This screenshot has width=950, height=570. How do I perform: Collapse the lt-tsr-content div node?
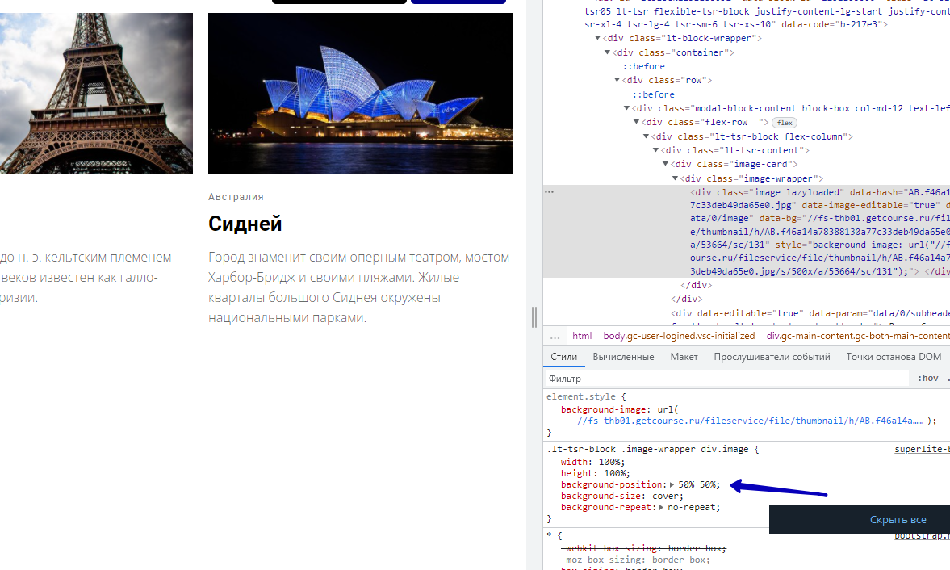pyautogui.click(x=655, y=150)
